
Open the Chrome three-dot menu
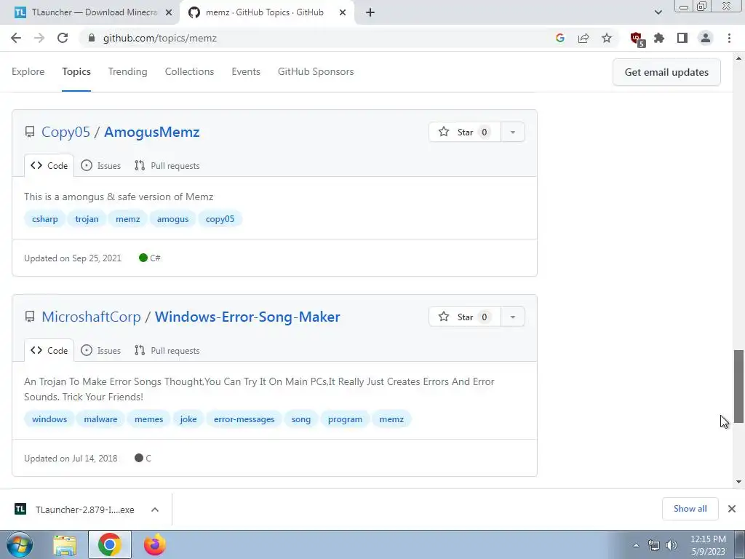pyautogui.click(x=729, y=38)
